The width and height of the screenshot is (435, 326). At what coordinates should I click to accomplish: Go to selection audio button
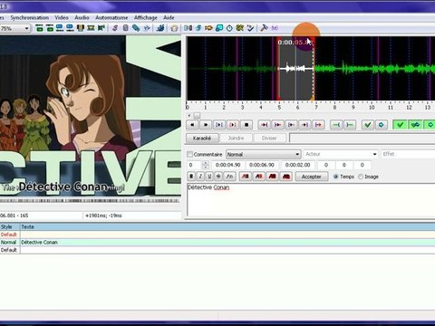click(x=382, y=125)
